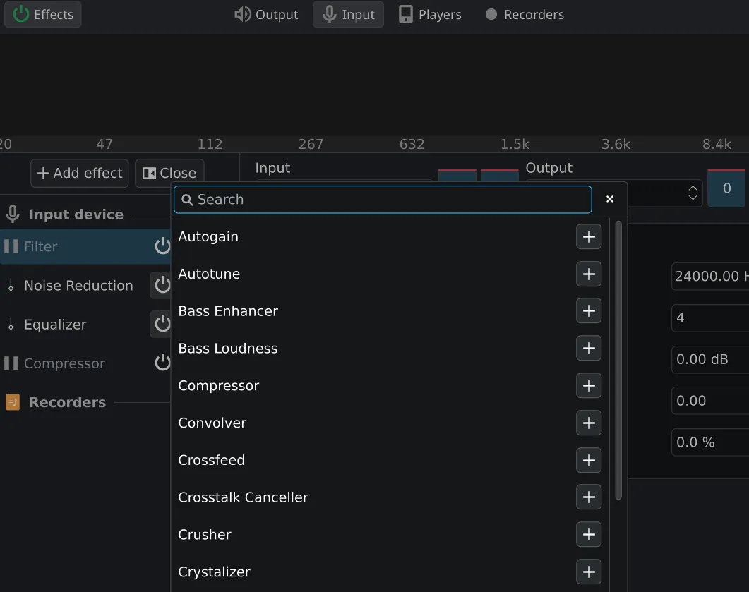The width and height of the screenshot is (749, 592).
Task: Click the 632 frequency axis label
Action: [x=412, y=144]
